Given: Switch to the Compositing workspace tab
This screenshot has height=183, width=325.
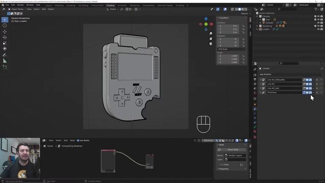Looking at the screenshot, I should 148,6.
